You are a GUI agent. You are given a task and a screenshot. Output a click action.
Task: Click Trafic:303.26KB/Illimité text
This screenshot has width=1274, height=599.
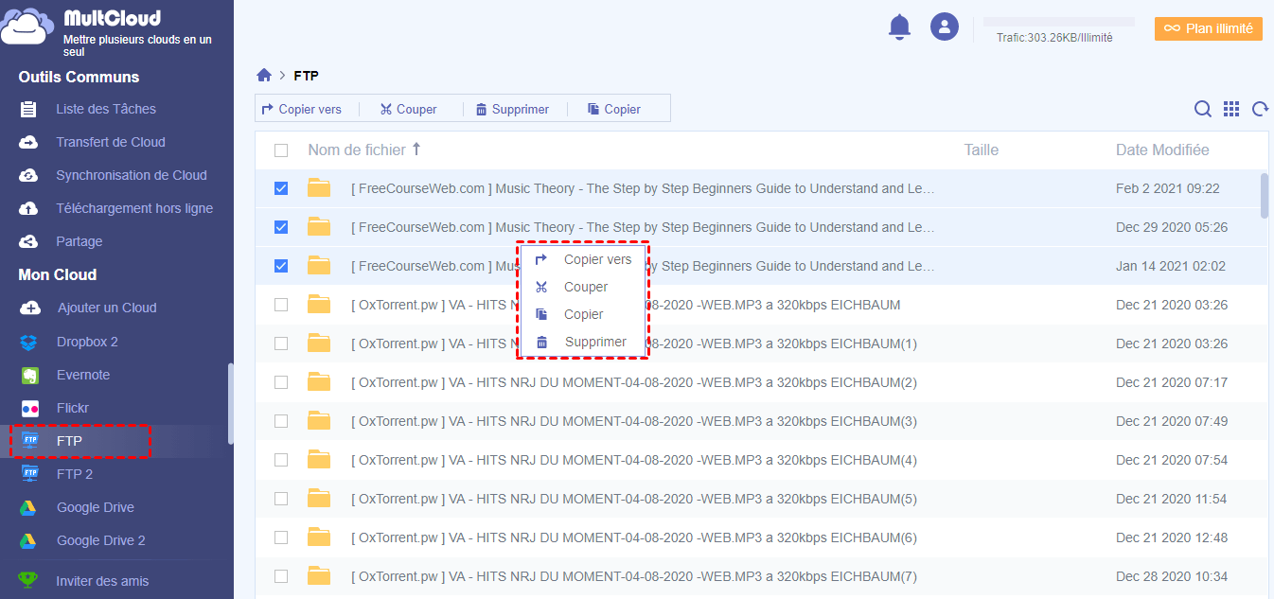tap(1054, 38)
